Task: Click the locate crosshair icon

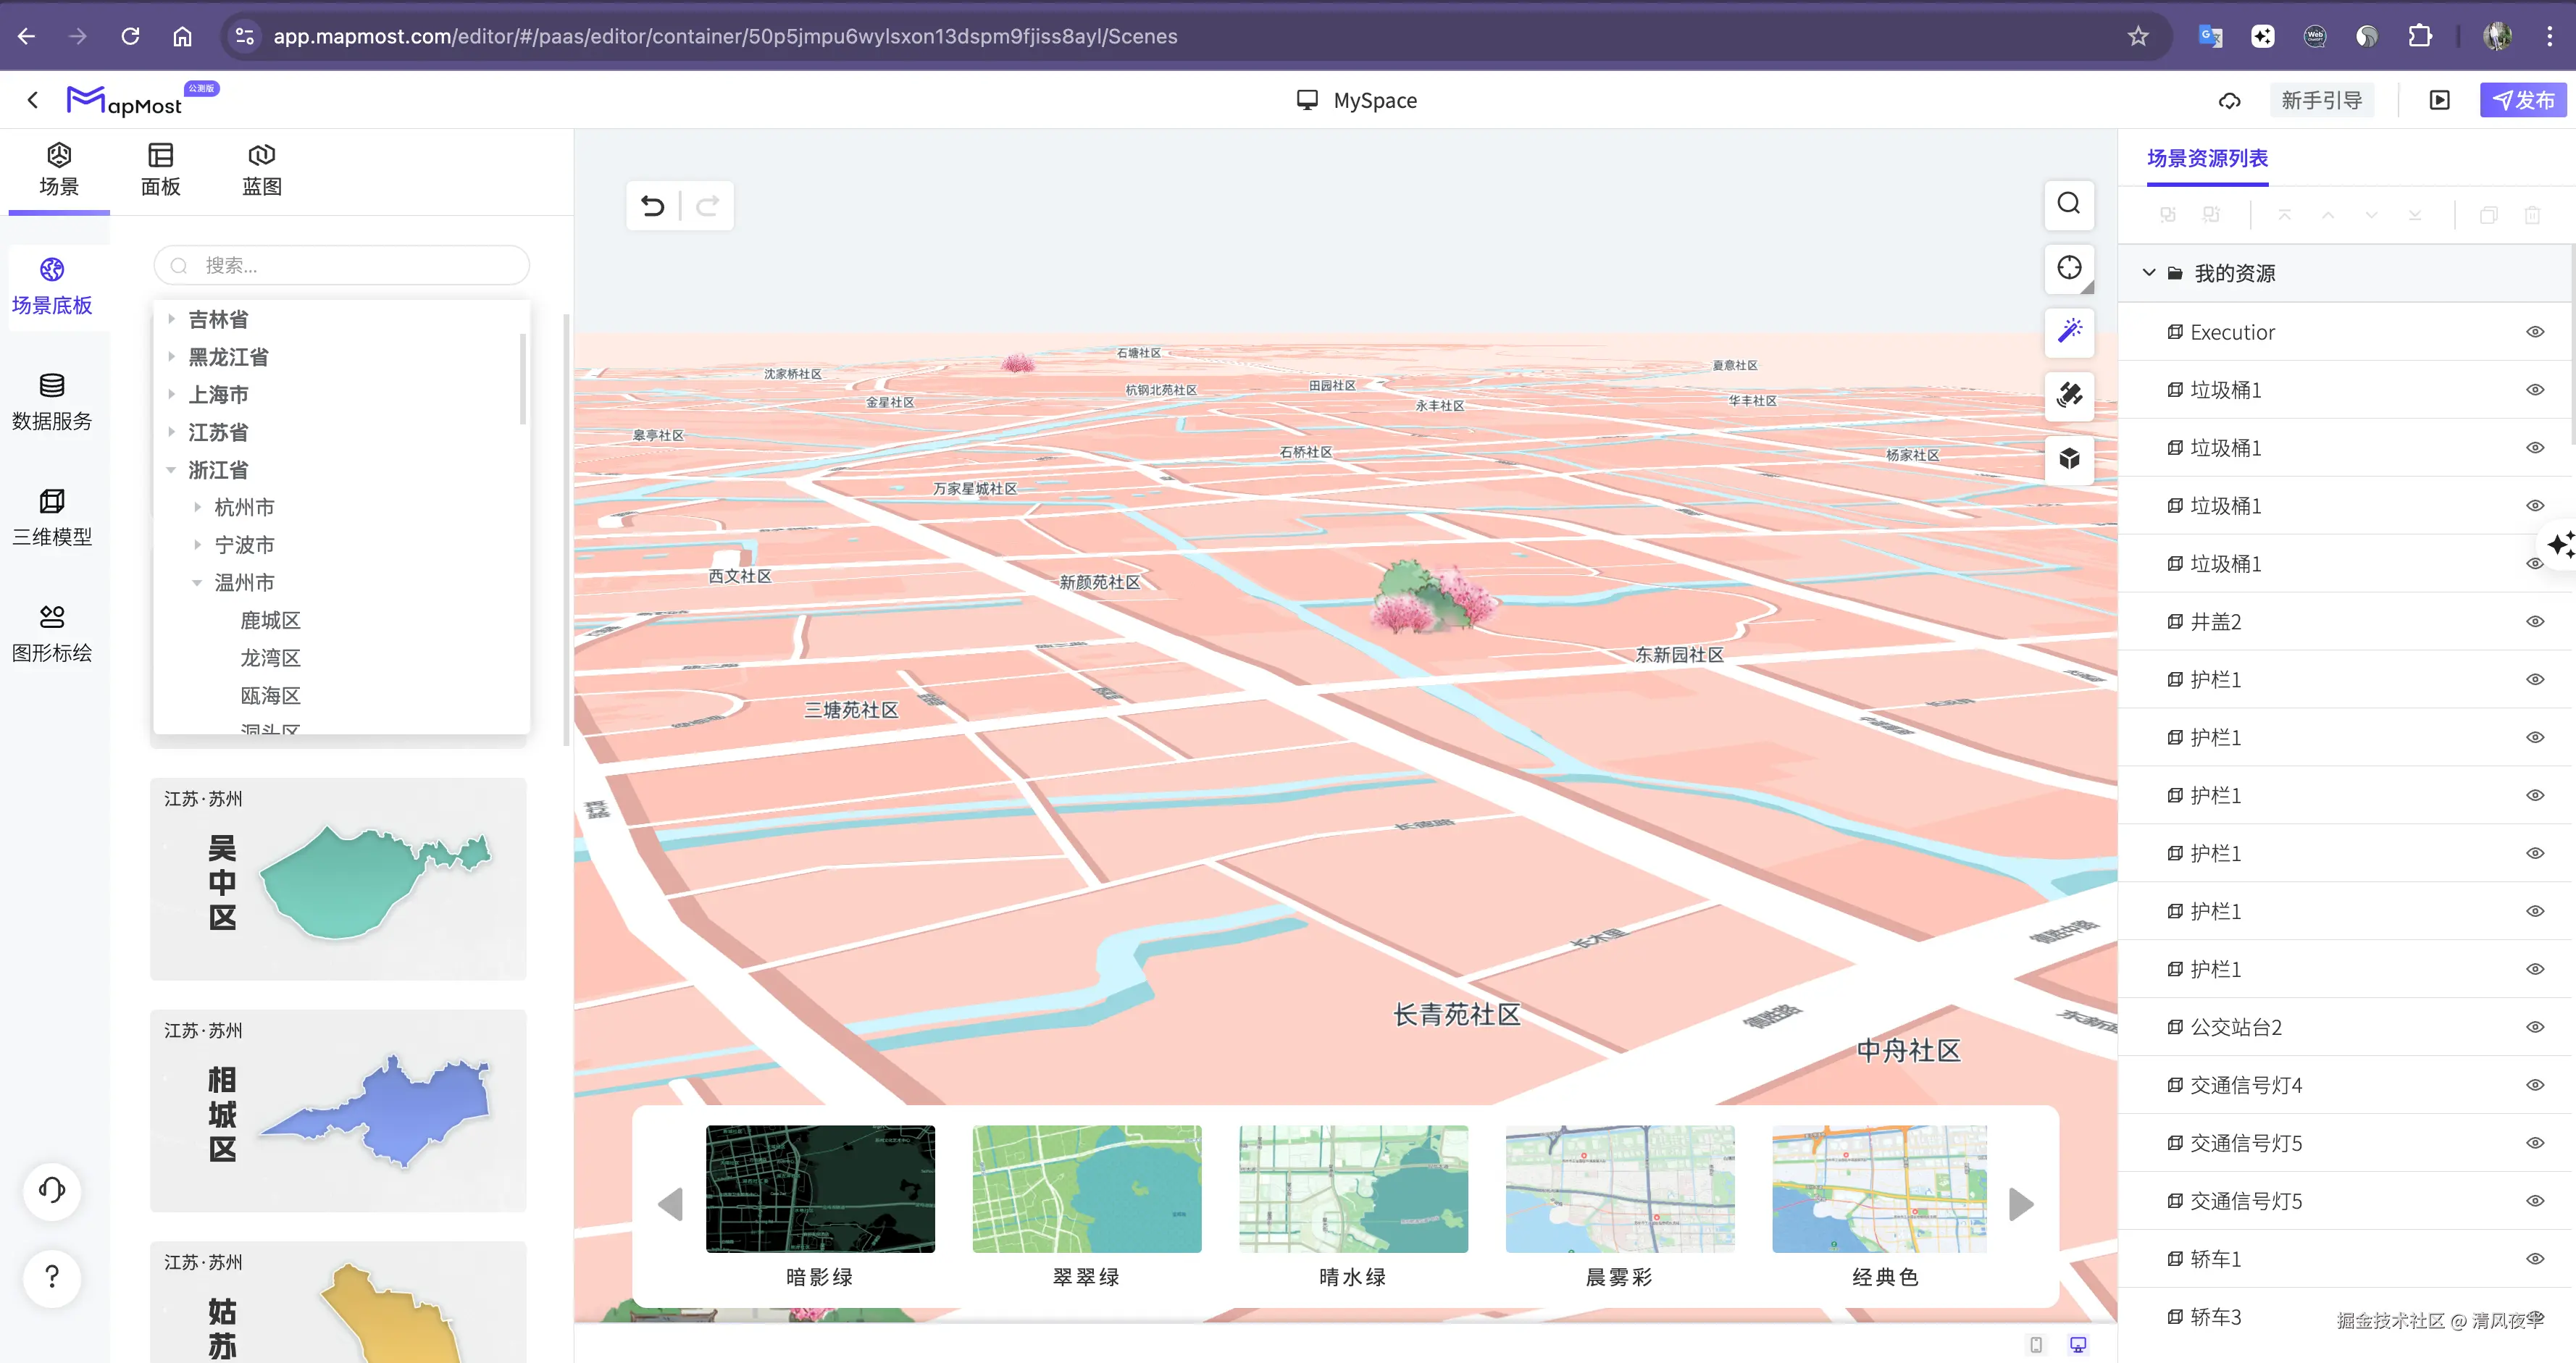Action: [x=2069, y=268]
